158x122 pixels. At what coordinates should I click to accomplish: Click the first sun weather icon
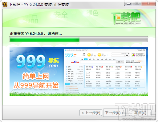click(x=89, y=55)
